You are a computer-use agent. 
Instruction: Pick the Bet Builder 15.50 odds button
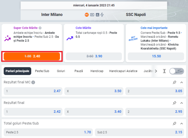[x=156, y=56]
